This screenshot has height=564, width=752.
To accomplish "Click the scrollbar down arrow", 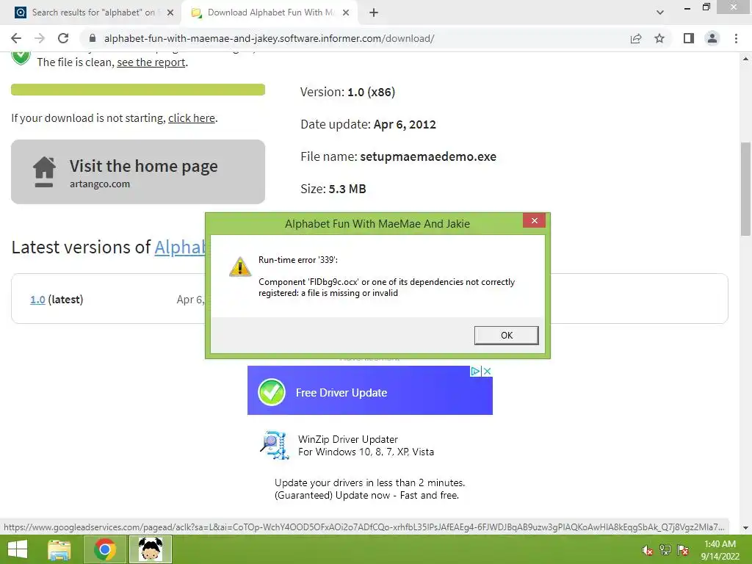I will pyautogui.click(x=745, y=528).
